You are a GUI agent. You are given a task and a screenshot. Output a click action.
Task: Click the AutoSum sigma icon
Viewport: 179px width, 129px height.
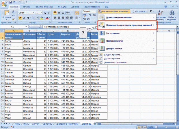click(x=151, y=11)
